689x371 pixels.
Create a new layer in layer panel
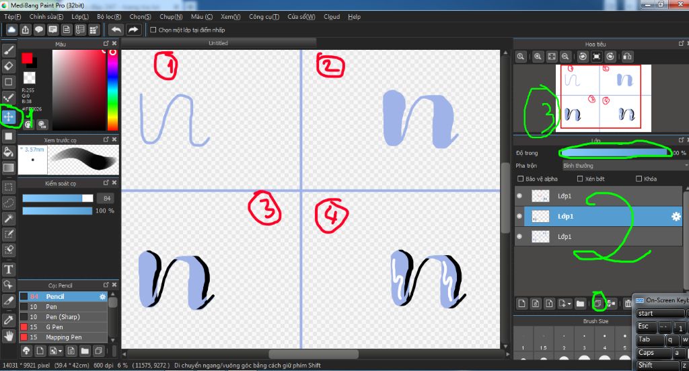click(x=521, y=303)
